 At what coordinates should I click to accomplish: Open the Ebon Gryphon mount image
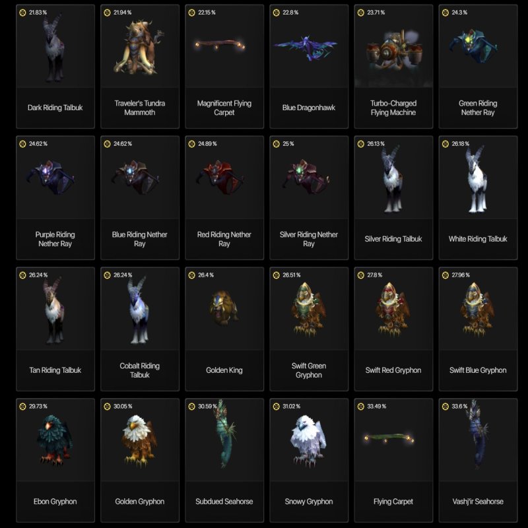[x=55, y=440]
